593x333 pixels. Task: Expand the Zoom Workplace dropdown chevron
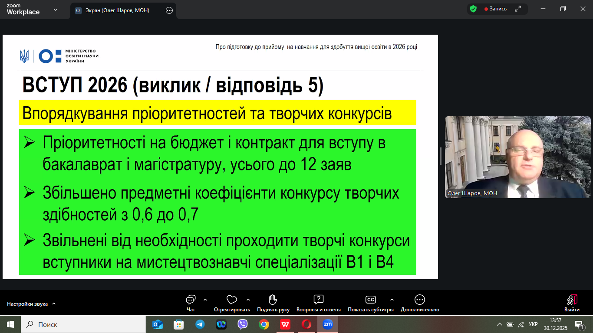(x=56, y=10)
